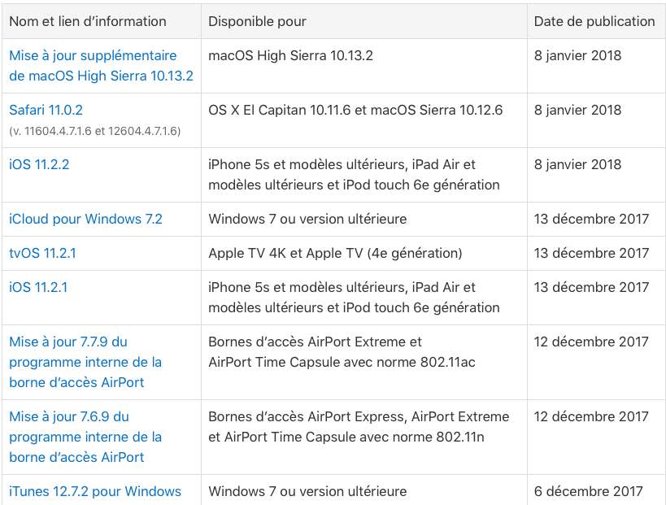Viewport: 666px width, 505px height.
Task: Click the publication date for iCloud pour Windows
Action: point(591,219)
